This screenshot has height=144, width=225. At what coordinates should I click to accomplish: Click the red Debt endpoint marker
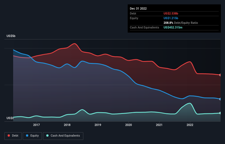(x=220, y=75)
